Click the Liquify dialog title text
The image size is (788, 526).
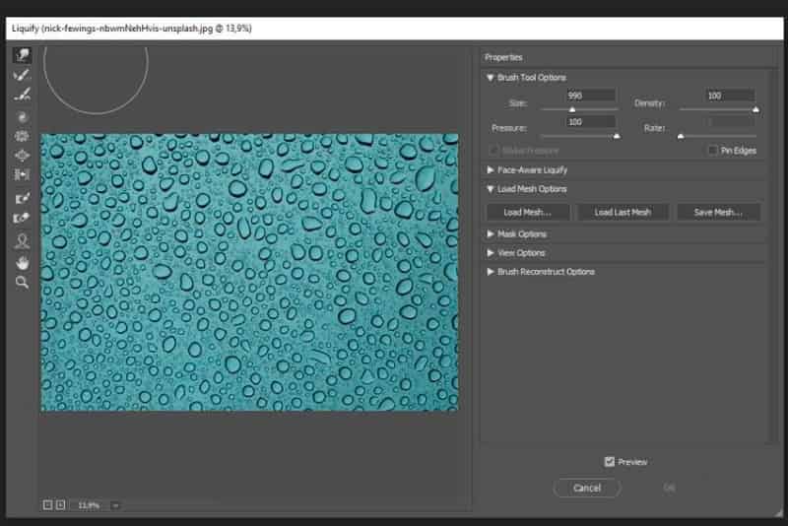point(132,29)
